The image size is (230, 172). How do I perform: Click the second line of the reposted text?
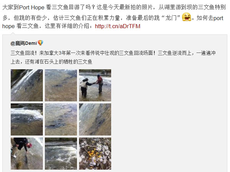coord(51,62)
